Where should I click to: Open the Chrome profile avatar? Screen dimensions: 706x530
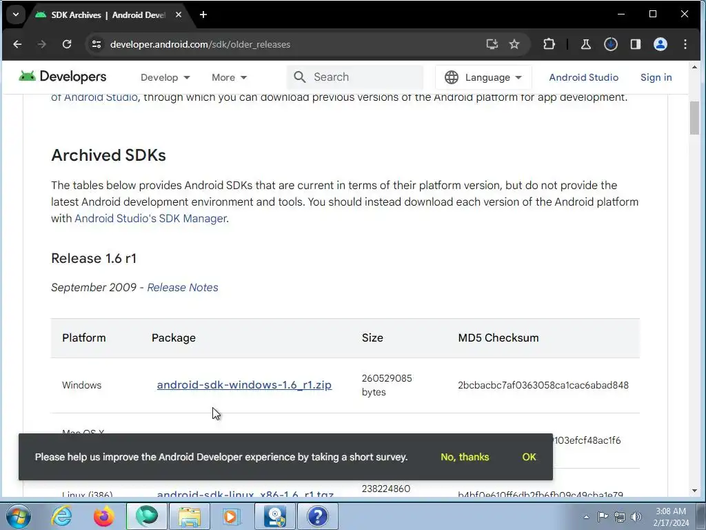coord(660,44)
